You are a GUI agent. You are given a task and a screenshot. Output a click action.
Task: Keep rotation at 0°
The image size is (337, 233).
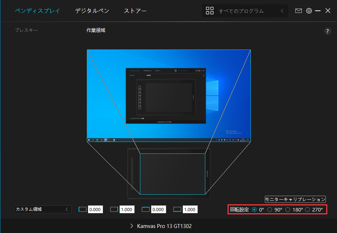pyautogui.click(x=255, y=209)
